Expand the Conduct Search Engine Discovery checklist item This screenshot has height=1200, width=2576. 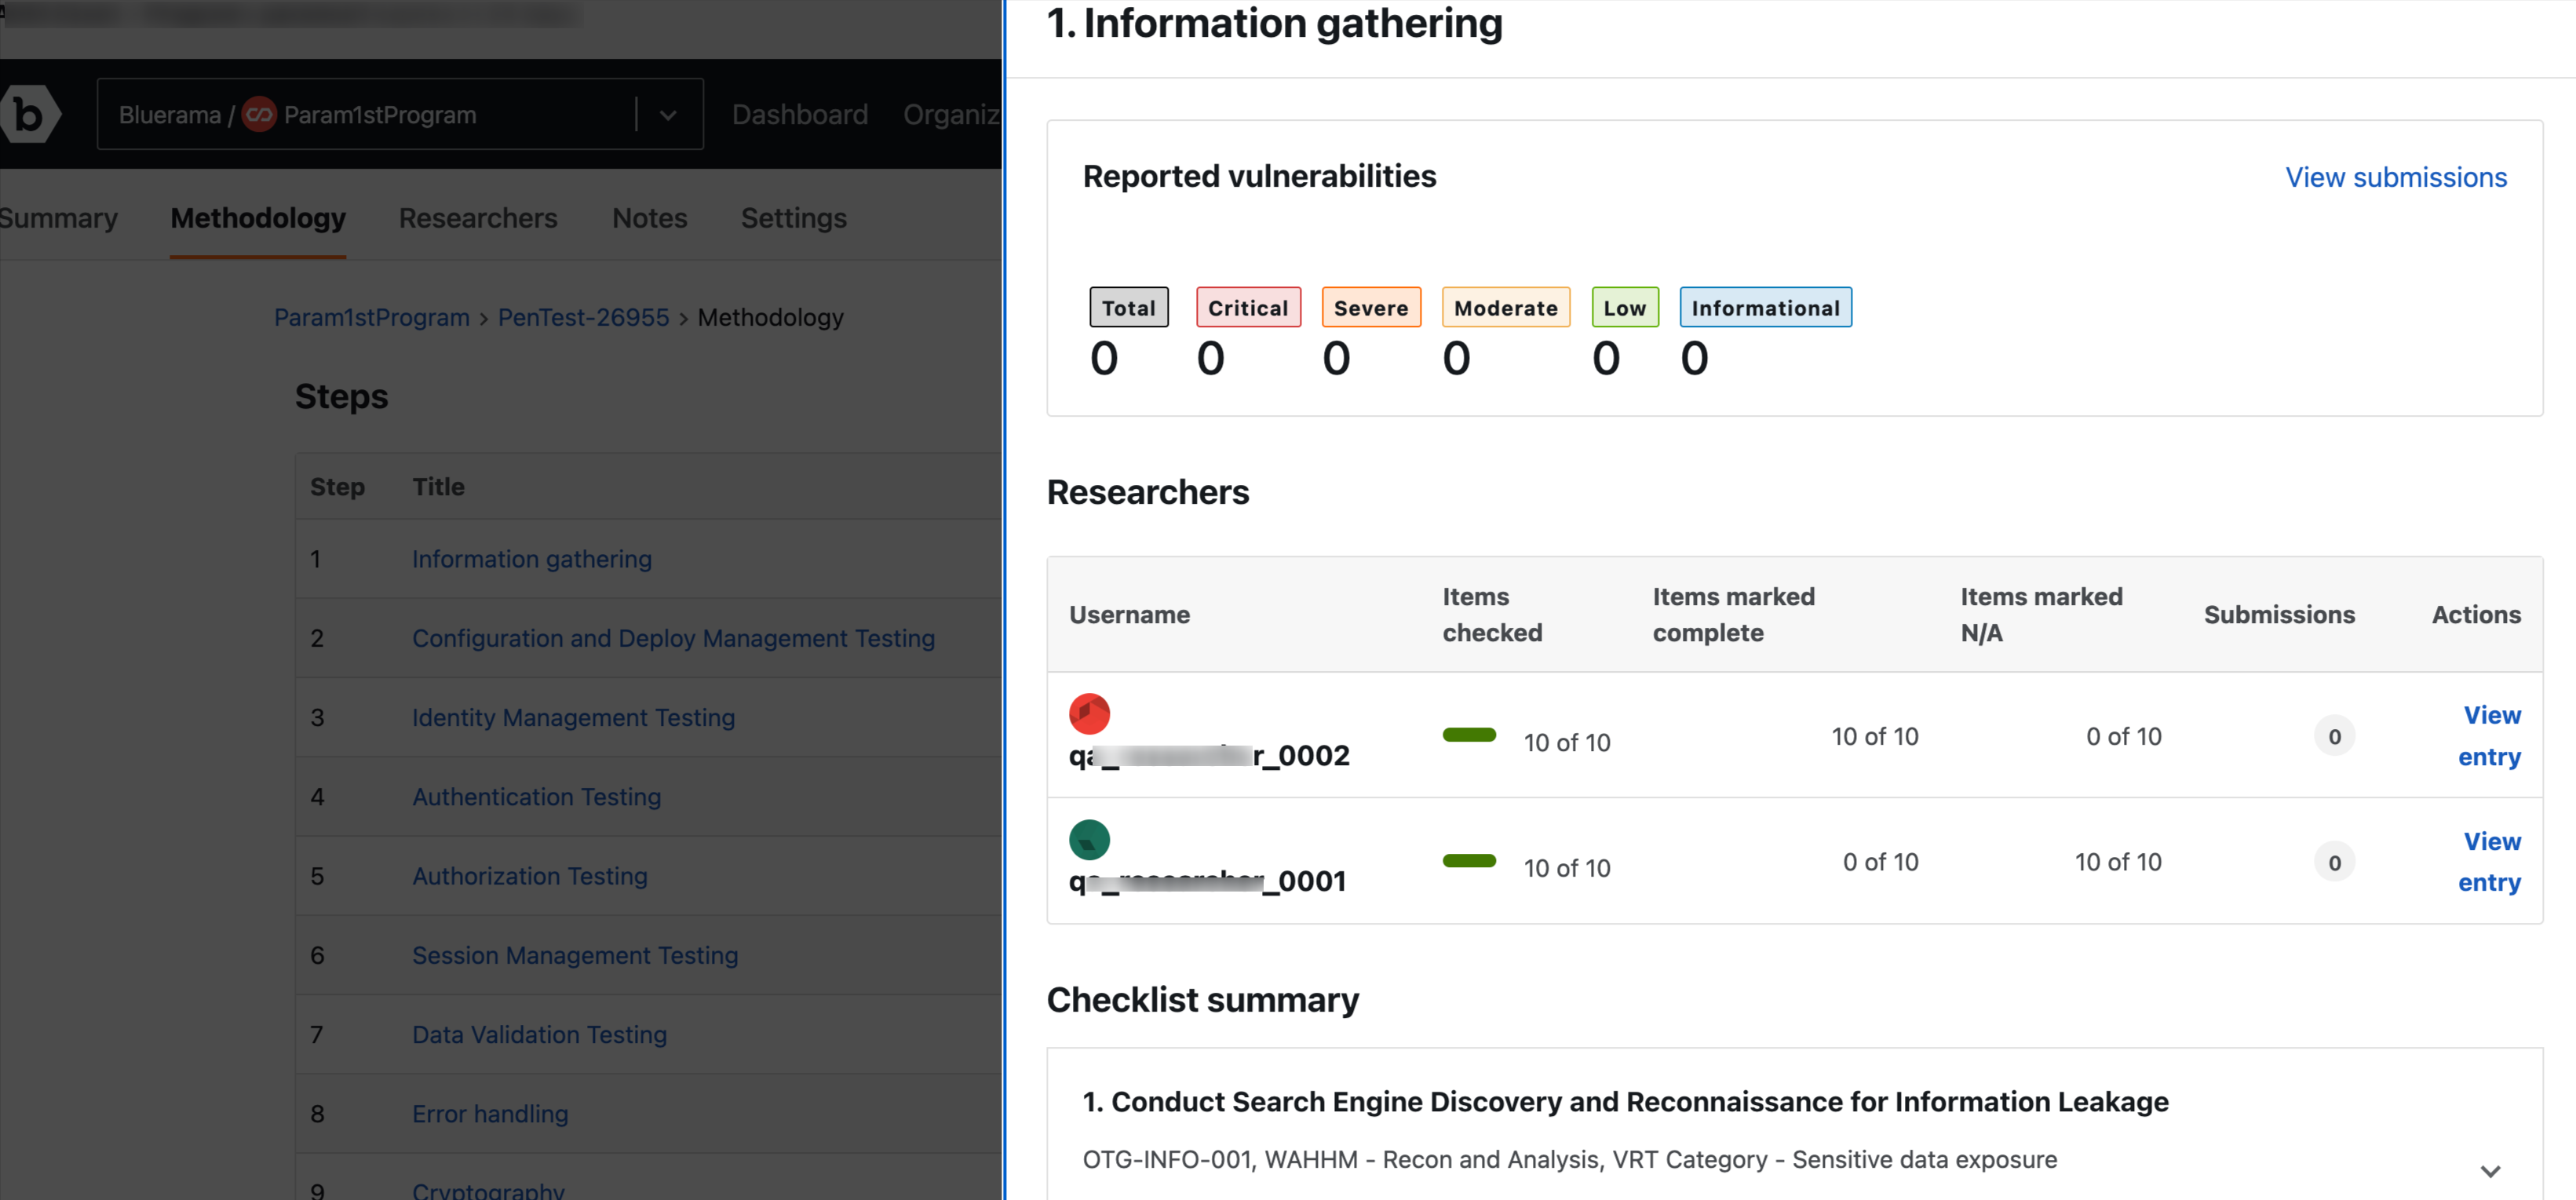(2490, 1170)
